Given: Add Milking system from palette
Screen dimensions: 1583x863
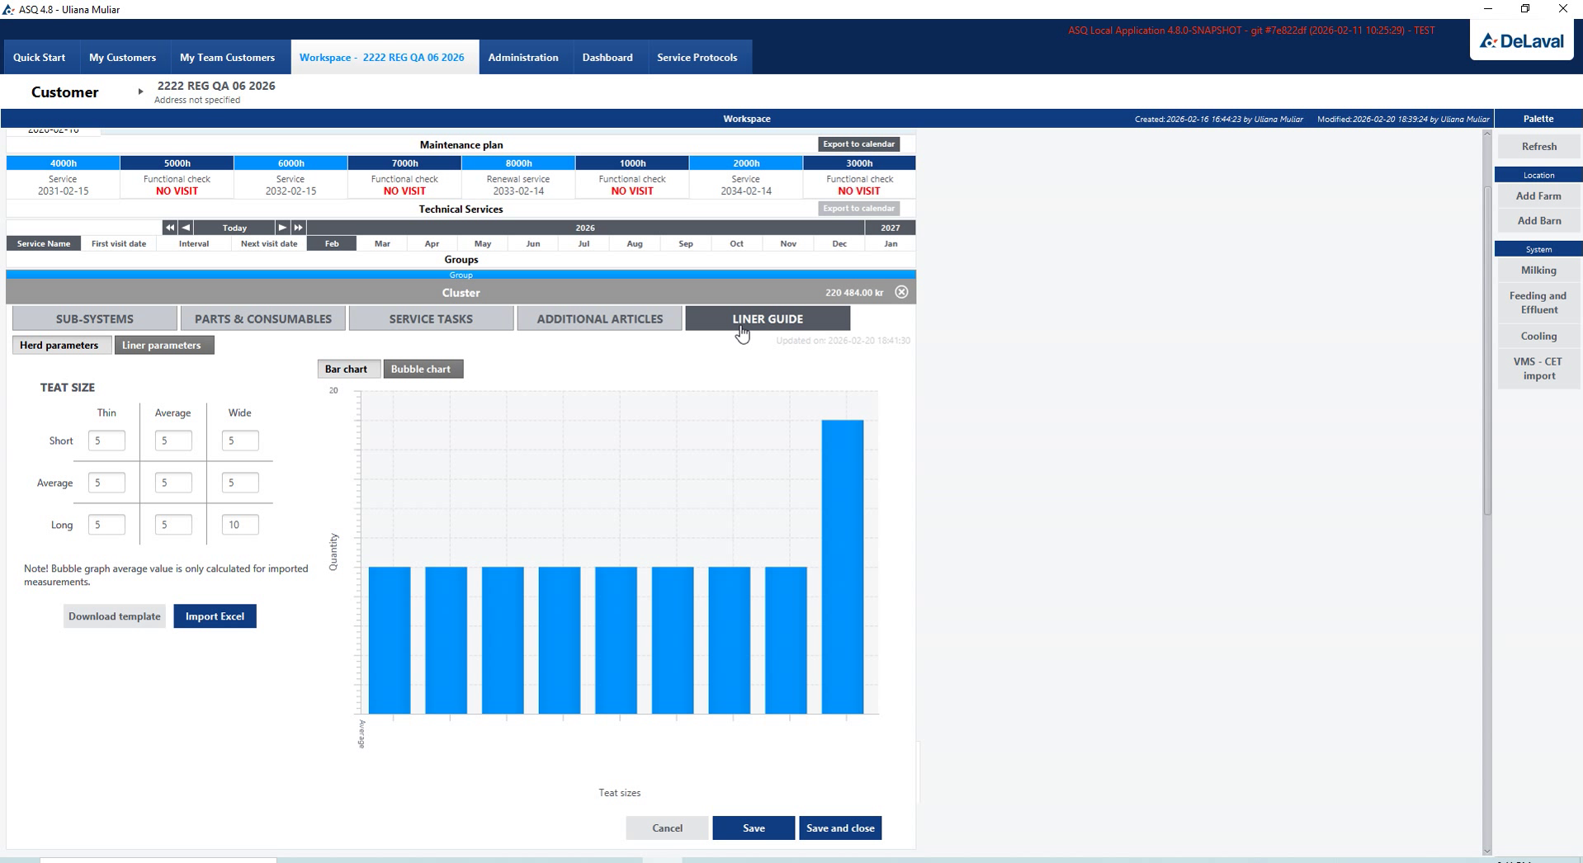Looking at the screenshot, I should pos(1538,270).
